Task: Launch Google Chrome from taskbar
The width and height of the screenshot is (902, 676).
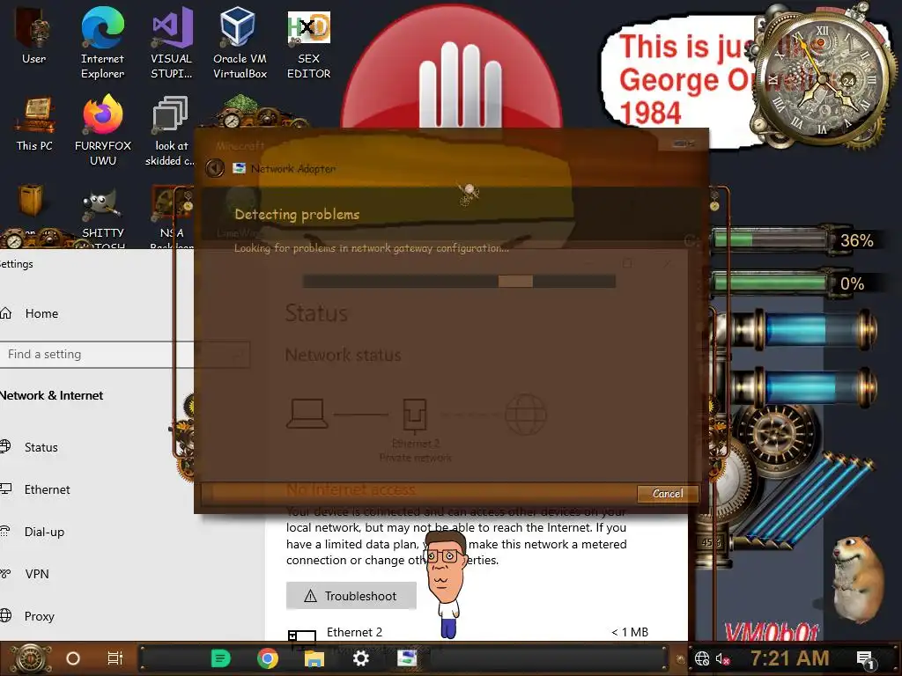Action: pyautogui.click(x=268, y=658)
